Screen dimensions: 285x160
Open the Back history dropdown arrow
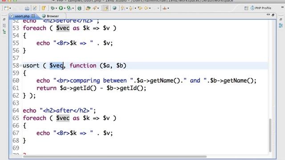point(150,8)
